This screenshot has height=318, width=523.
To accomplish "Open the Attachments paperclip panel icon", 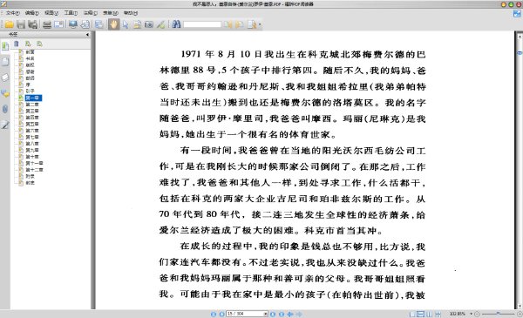I will 5,109.
